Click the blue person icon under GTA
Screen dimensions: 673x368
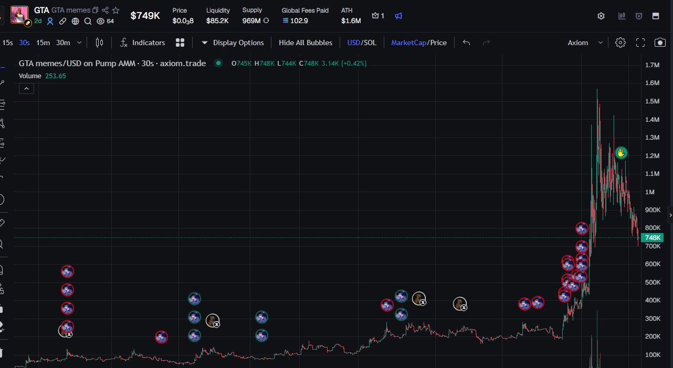click(50, 22)
